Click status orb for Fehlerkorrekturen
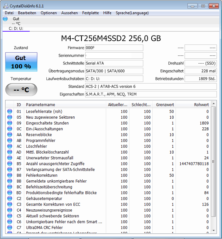The width and height of the screenshot is (222, 239). tap(10, 175)
